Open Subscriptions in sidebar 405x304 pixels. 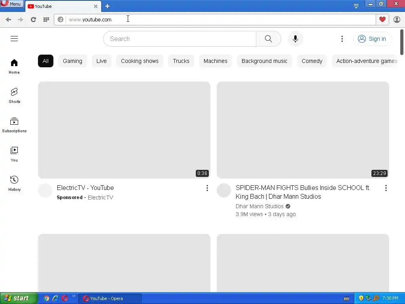pyautogui.click(x=14, y=125)
